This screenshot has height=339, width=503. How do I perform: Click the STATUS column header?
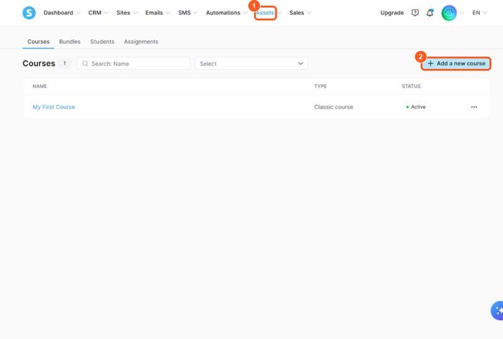pyautogui.click(x=411, y=86)
